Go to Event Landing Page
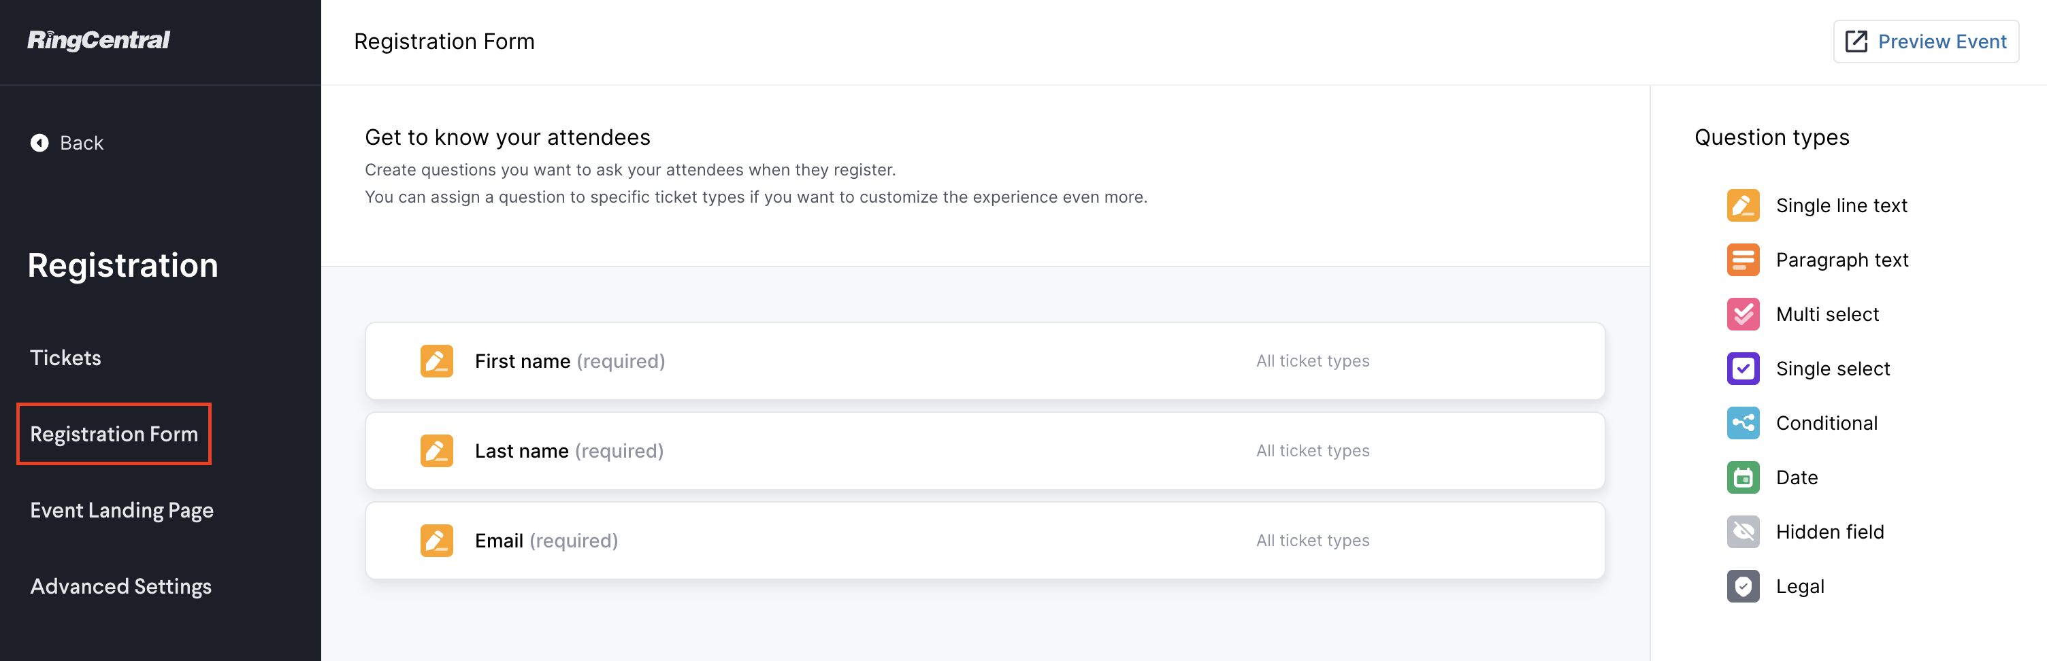2047x661 pixels. 122,510
